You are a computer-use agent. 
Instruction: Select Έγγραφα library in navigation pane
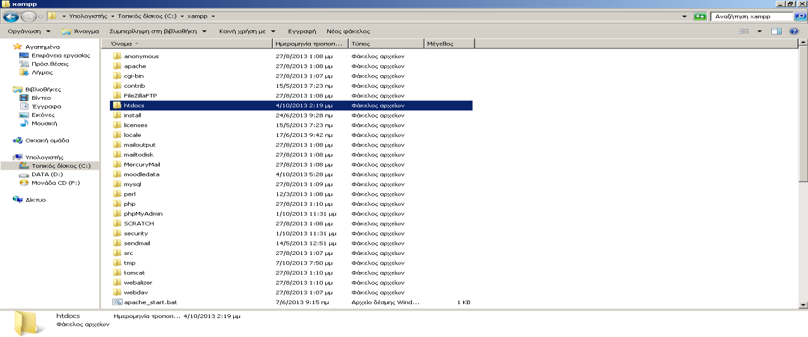[x=47, y=106]
